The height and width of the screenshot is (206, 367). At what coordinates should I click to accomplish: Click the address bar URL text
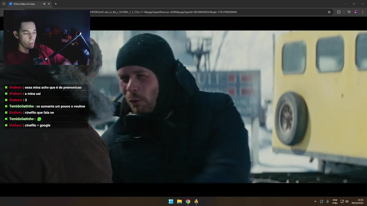point(163,12)
